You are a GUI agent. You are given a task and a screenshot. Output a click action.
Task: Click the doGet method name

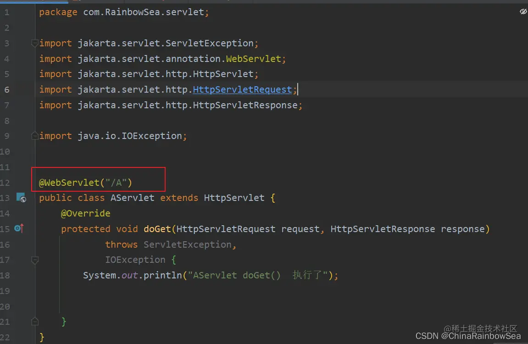[x=157, y=229]
